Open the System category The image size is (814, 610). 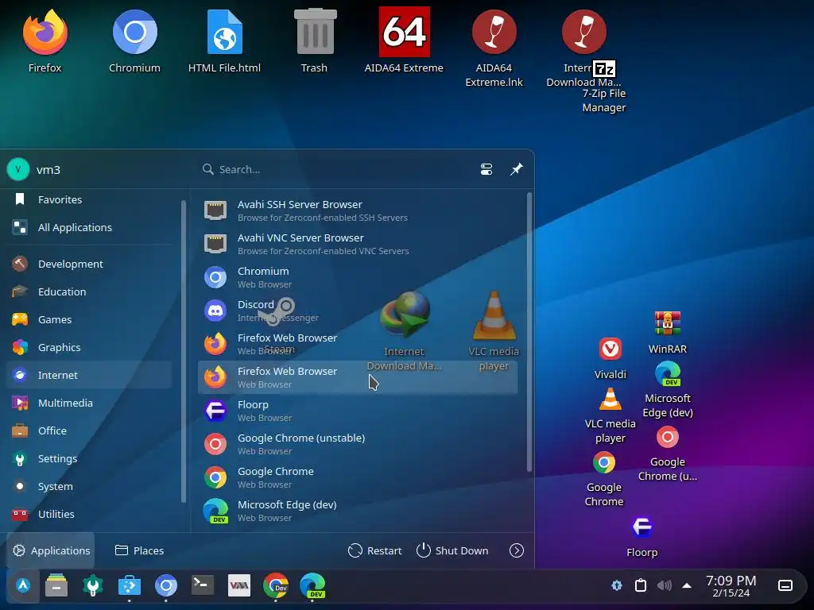point(89,487)
